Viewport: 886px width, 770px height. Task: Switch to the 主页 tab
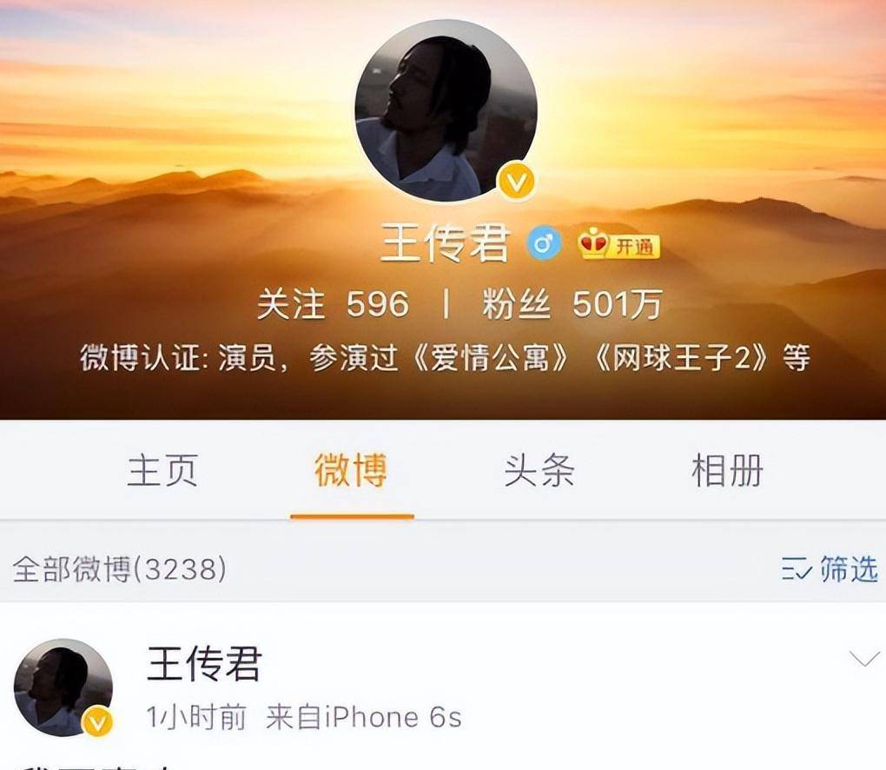click(x=162, y=470)
